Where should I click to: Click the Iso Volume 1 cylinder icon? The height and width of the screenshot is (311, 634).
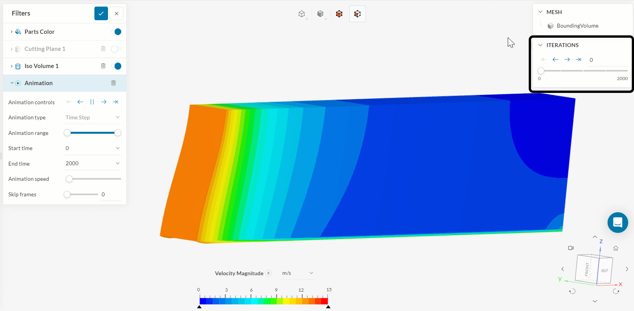click(18, 66)
